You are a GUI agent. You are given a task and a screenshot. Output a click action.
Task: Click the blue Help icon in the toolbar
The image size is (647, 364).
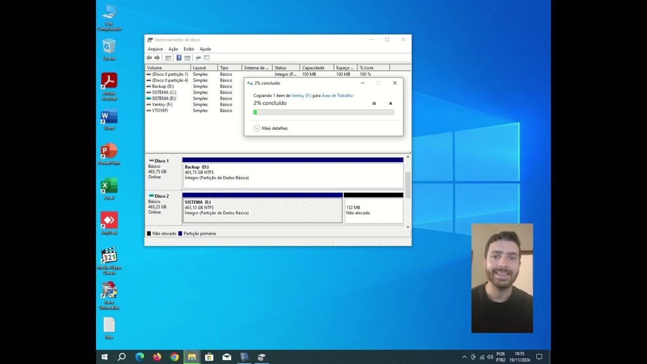click(x=179, y=58)
